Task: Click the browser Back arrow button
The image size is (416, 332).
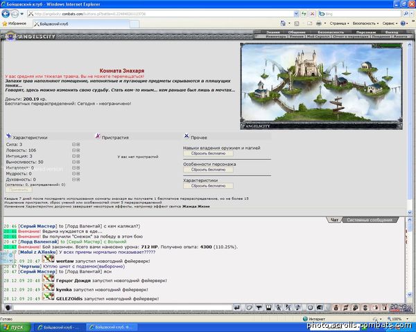Action: pos(6,14)
